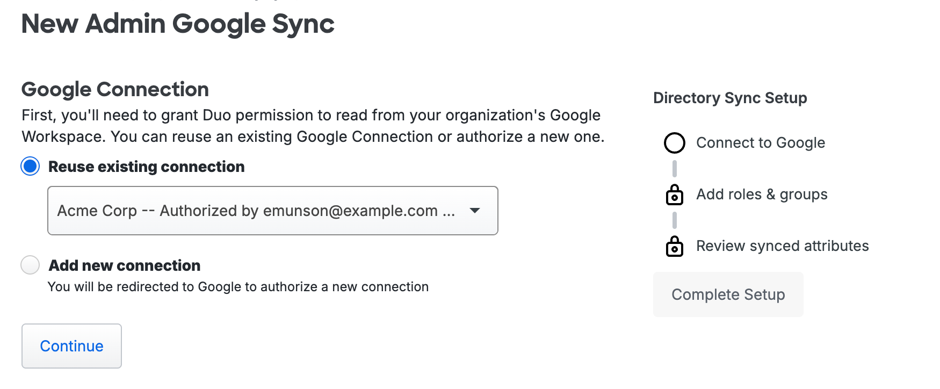Click the "Reuse existing connection" label text
Image resolution: width=940 pixels, height=389 pixels.
coord(146,167)
